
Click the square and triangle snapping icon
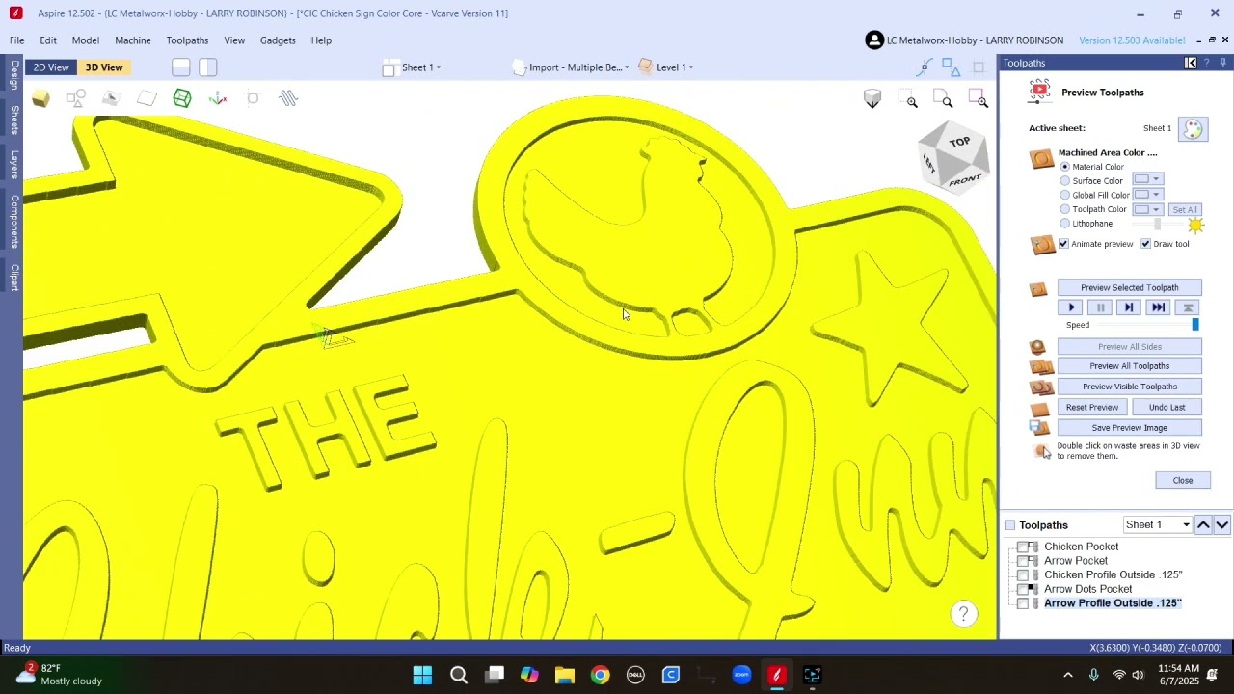click(952, 67)
